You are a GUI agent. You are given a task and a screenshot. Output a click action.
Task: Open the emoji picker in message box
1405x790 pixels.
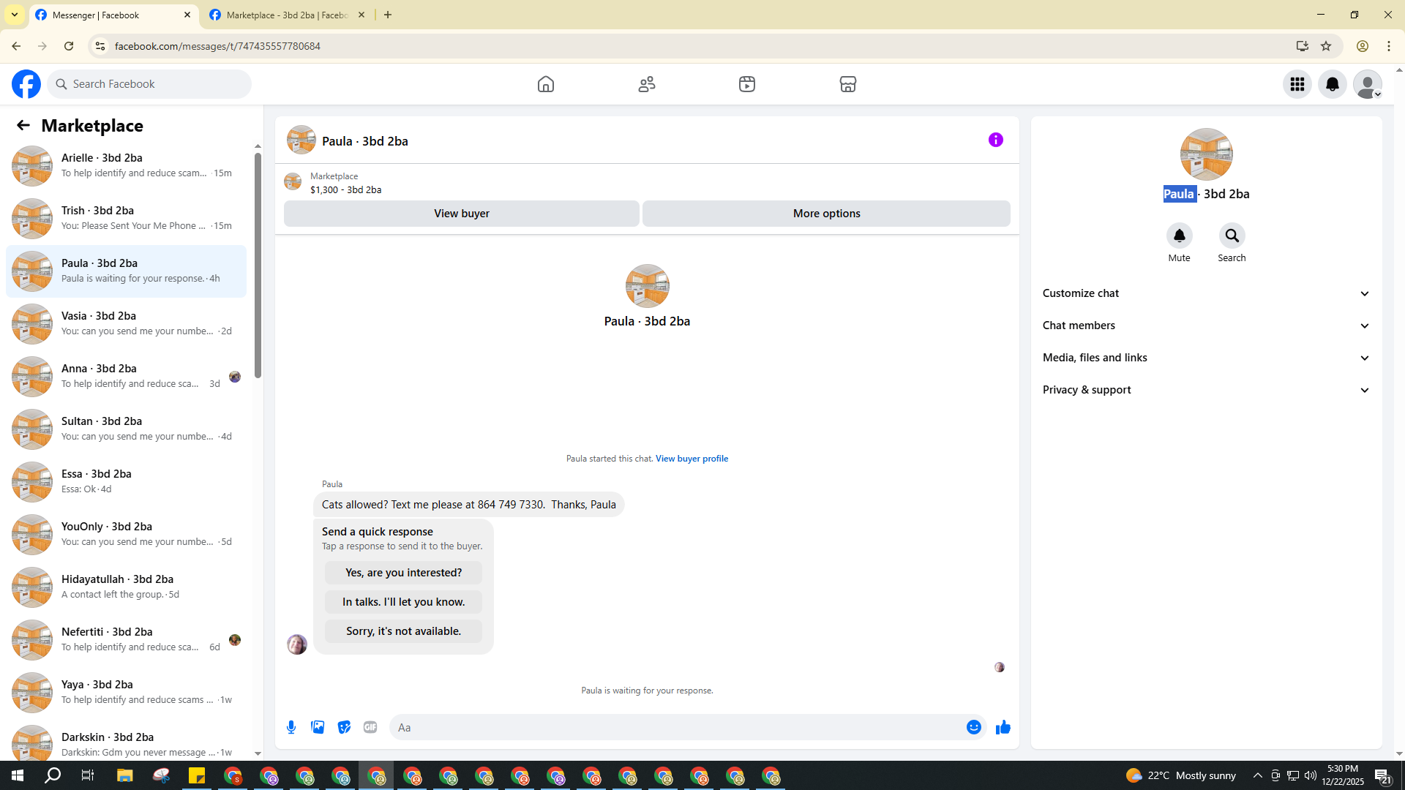click(x=973, y=727)
